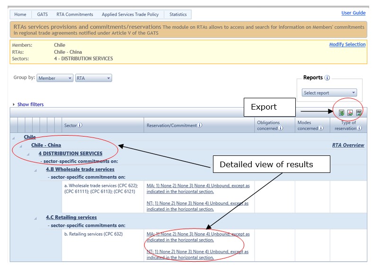
Task: Click the Chile member link
Action: (x=30, y=137)
